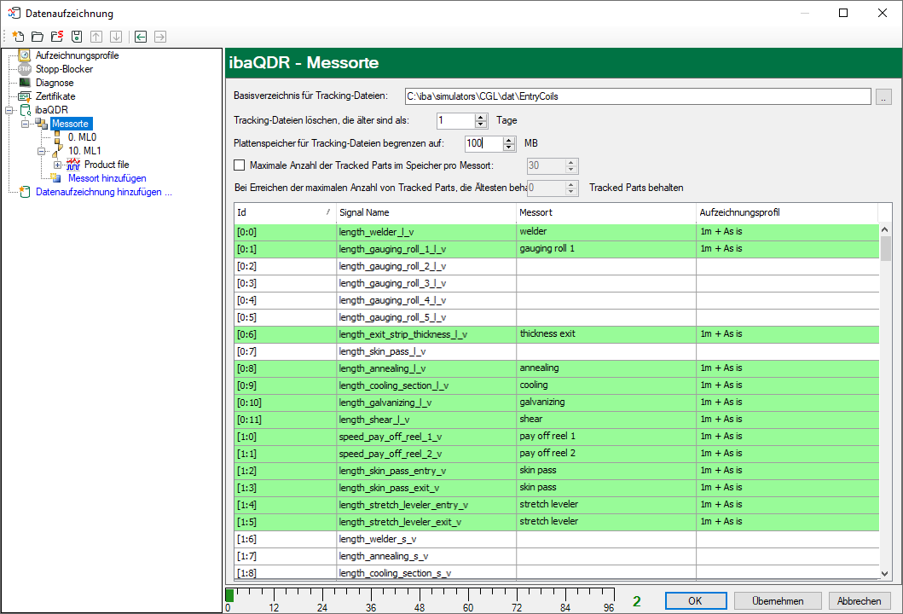Select Stopp-Blocker in the tree
The width and height of the screenshot is (903, 614).
click(64, 69)
